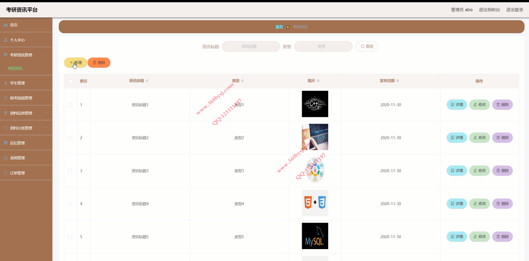Image resolution: width=529 pixels, height=261 pixels.
Task: Click the sort arrows on 资讯标题 column
Action: click(x=147, y=81)
